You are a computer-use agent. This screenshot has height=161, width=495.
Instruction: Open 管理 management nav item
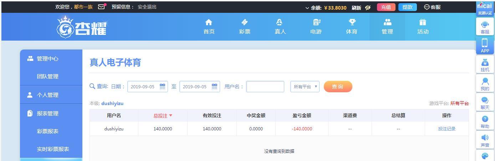point(387,27)
